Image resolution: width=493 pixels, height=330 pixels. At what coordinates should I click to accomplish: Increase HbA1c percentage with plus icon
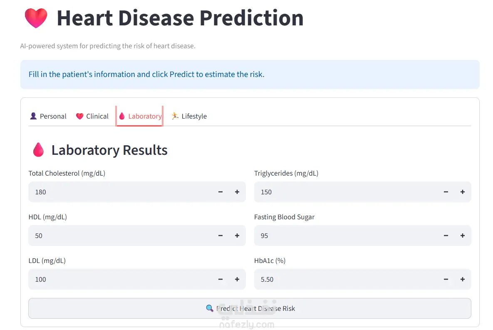coord(463,279)
